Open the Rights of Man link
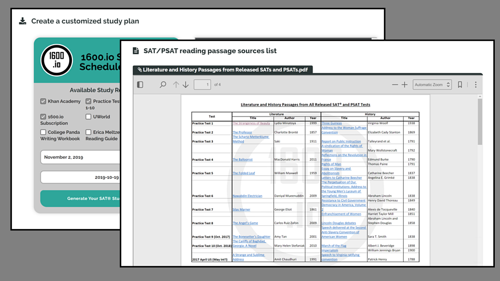Viewport: 500px width, 281px height. pyautogui.click(x=331, y=164)
